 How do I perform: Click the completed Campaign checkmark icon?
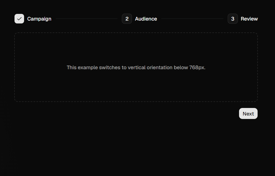point(19,19)
